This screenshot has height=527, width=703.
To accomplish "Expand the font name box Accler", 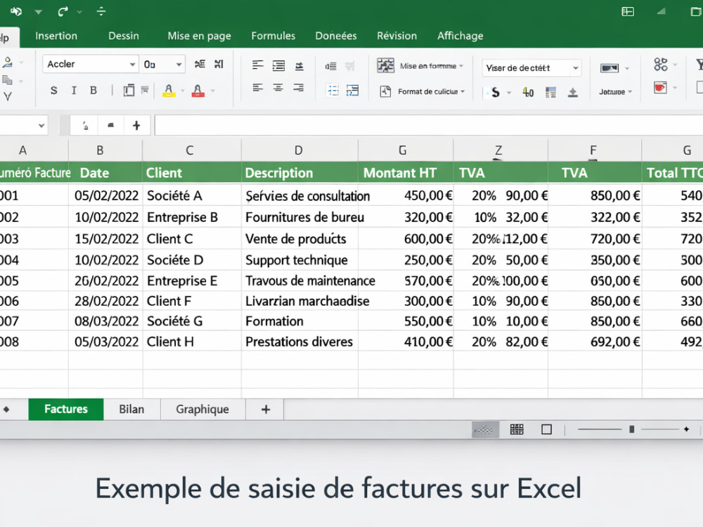I will coord(132,65).
